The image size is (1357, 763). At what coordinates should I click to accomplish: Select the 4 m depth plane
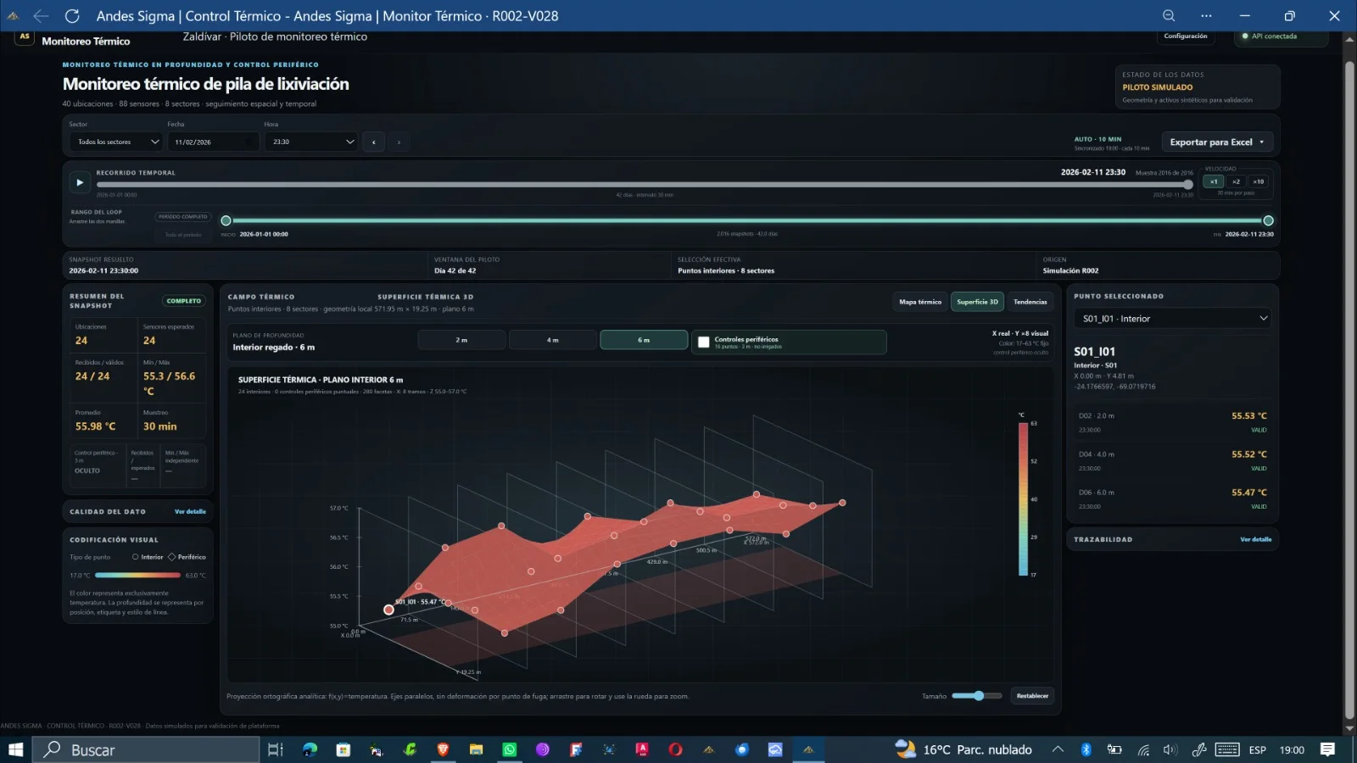[x=553, y=340]
